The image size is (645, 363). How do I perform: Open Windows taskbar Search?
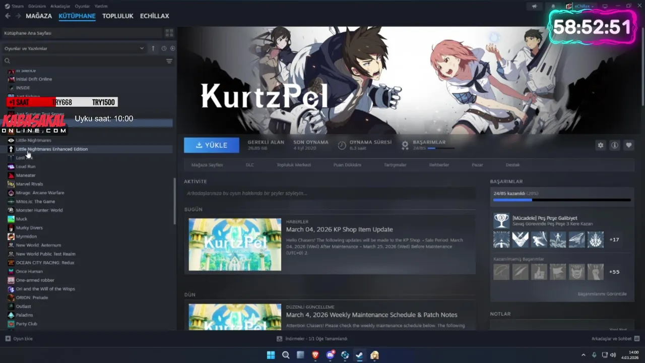[286, 355]
